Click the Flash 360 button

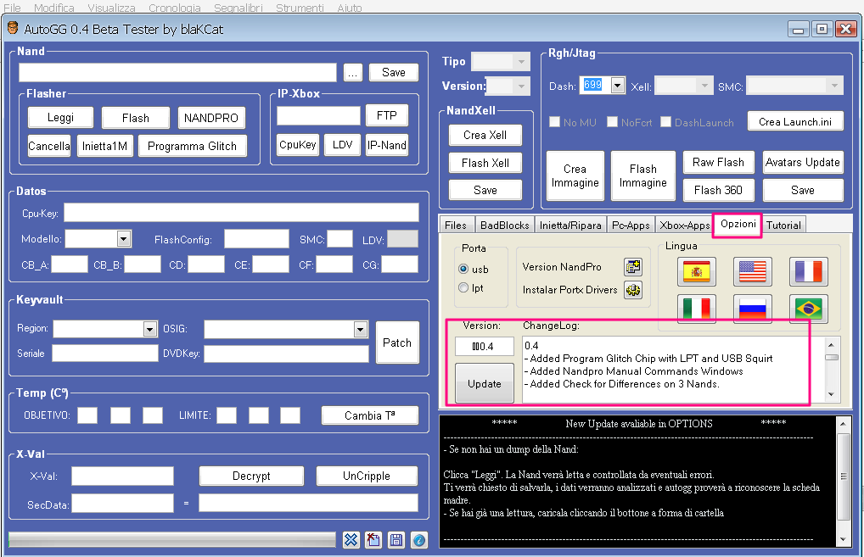(x=718, y=190)
